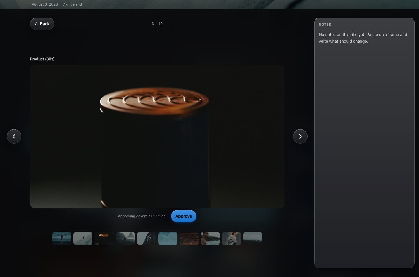Open thumbnail of shirtless man's profile
Viewport: 419px width, 277px height.
click(210, 239)
